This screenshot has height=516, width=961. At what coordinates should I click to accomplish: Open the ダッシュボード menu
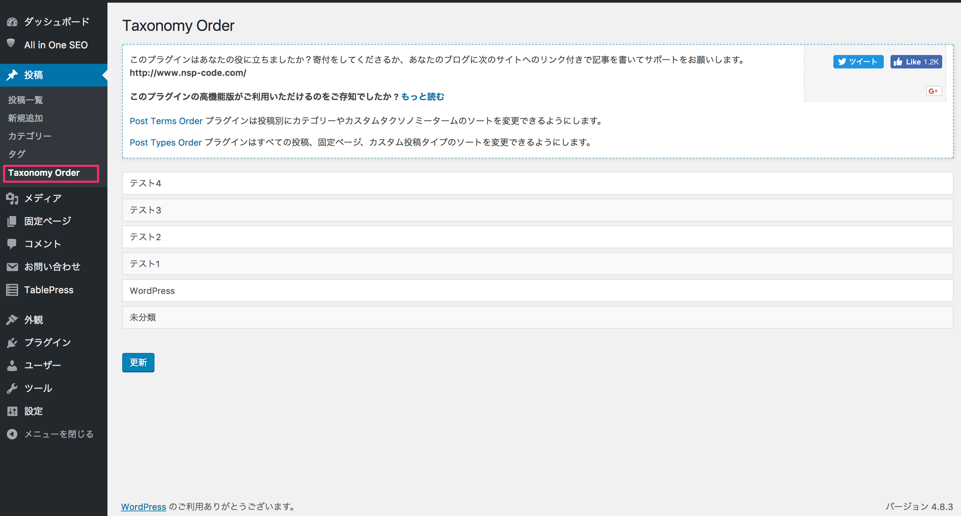coord(54,22)
